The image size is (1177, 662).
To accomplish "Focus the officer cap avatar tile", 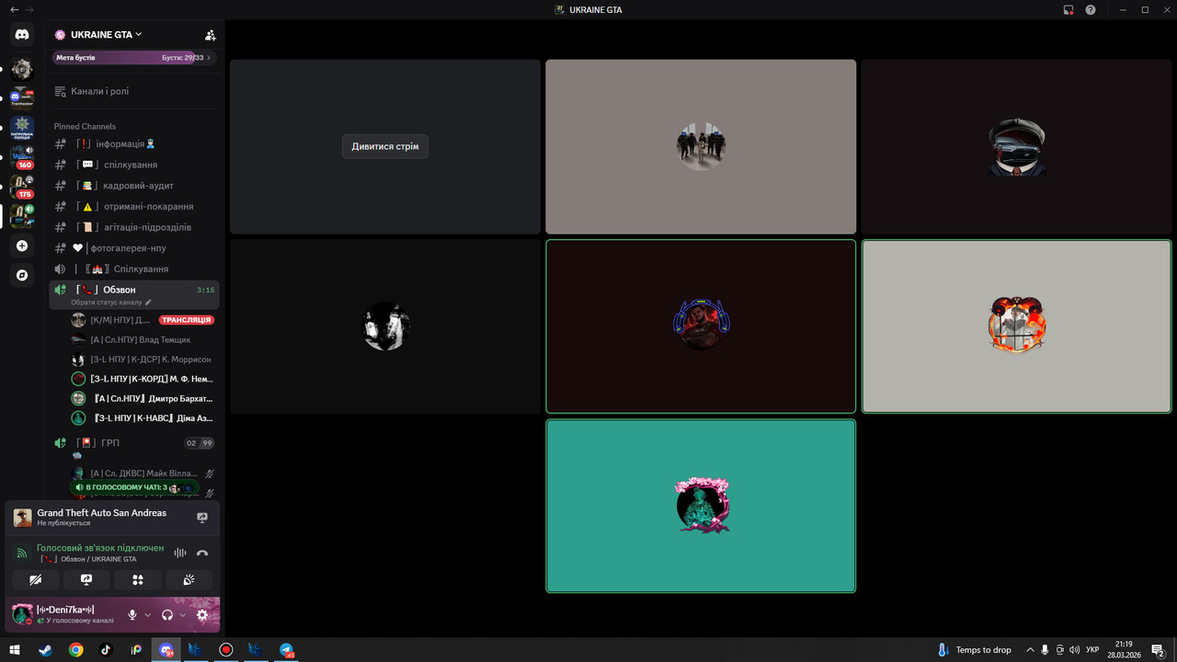I will tap(1016, 147).
